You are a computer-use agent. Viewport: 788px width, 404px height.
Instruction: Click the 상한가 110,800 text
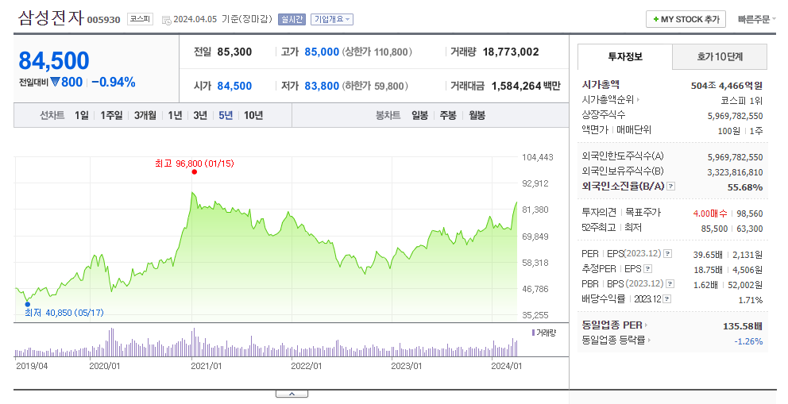point(377,52)
